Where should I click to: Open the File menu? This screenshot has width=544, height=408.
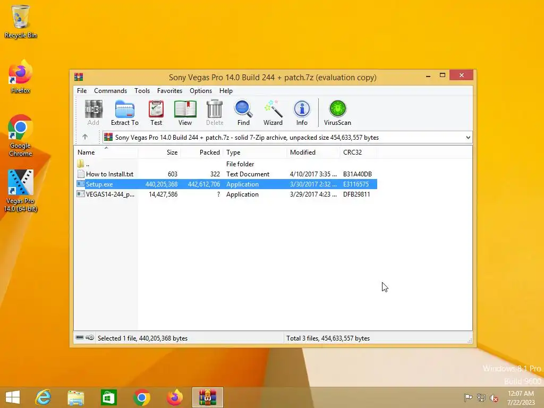[x=82, y=90]
